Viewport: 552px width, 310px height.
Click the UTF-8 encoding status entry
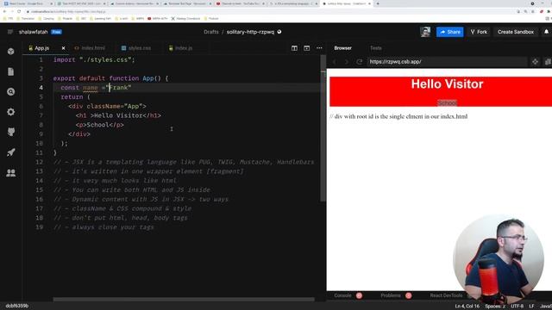tap(517, 307)
